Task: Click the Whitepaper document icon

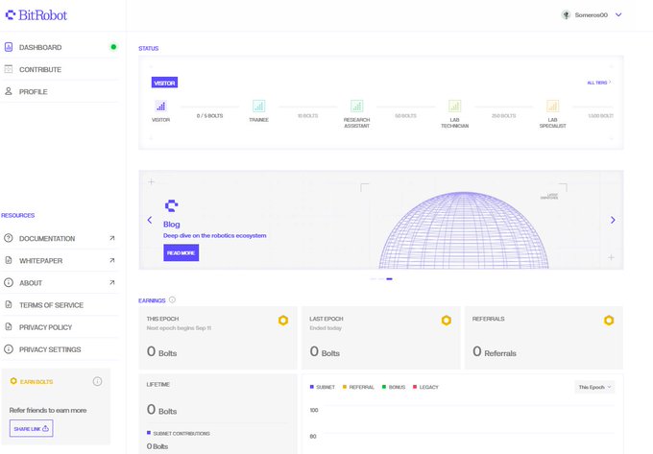Action: [x=9, y=260]
